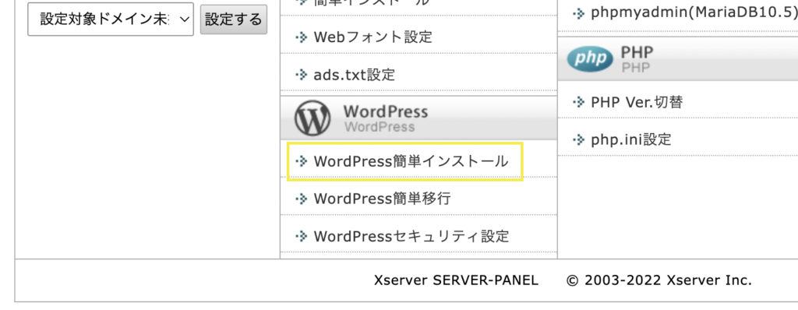Click arrow icon beside PHP Ver.切替
Image resolution: width=798 pixels, height=310 pixels.
click(579, 103)
